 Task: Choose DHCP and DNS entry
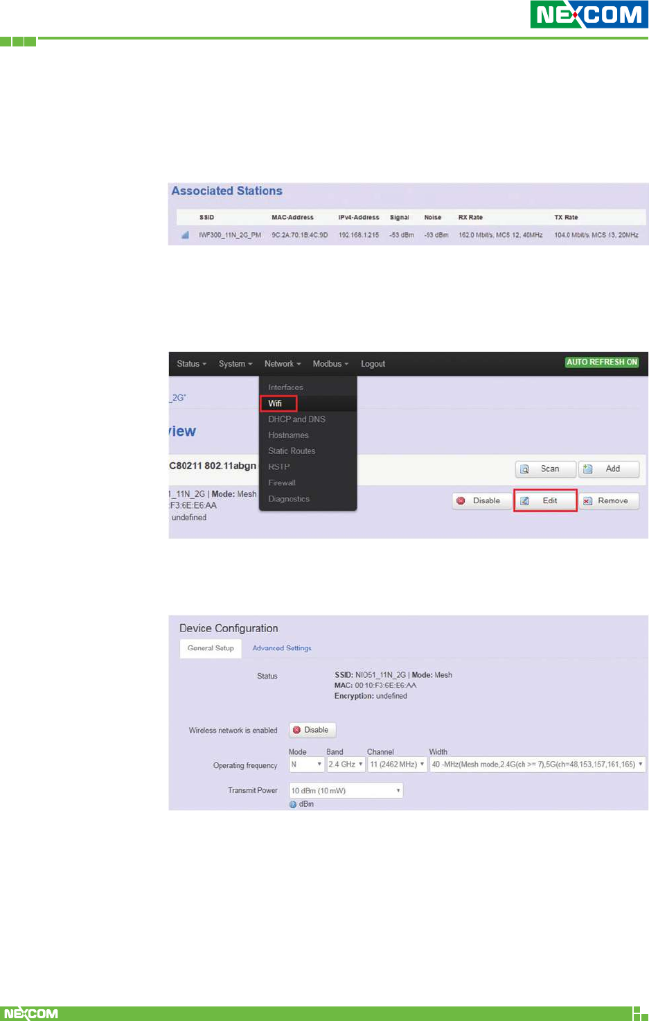[x=296, y=419]
